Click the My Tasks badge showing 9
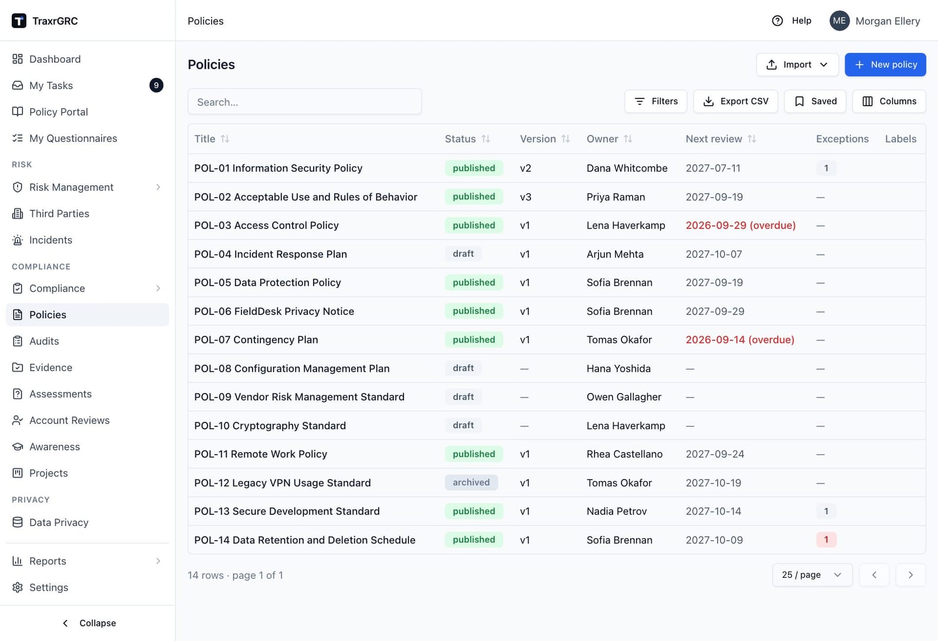The image size is (938, 641). 156,85
